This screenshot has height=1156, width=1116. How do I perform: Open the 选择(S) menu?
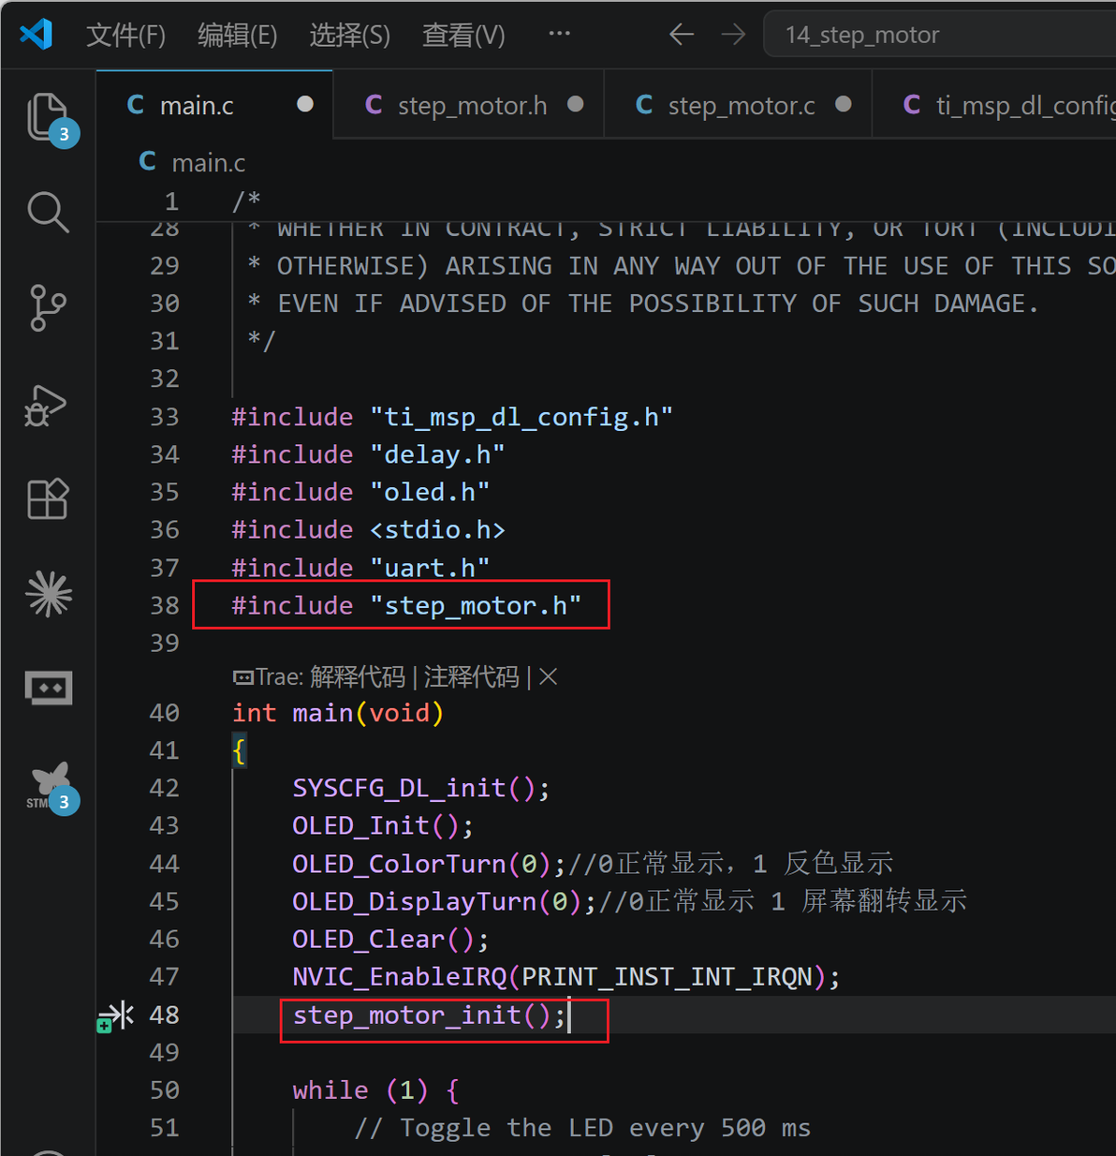(349, 36)
